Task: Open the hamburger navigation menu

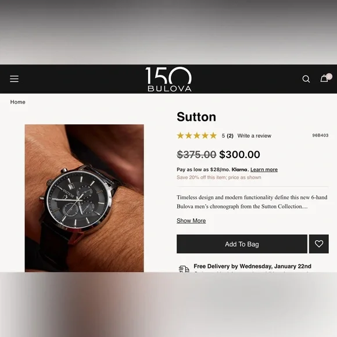Action: pyautogui.click(x=14, y=78)
